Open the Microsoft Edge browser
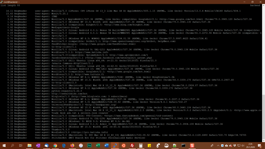265x149 pixels. (x=64, y=146)
